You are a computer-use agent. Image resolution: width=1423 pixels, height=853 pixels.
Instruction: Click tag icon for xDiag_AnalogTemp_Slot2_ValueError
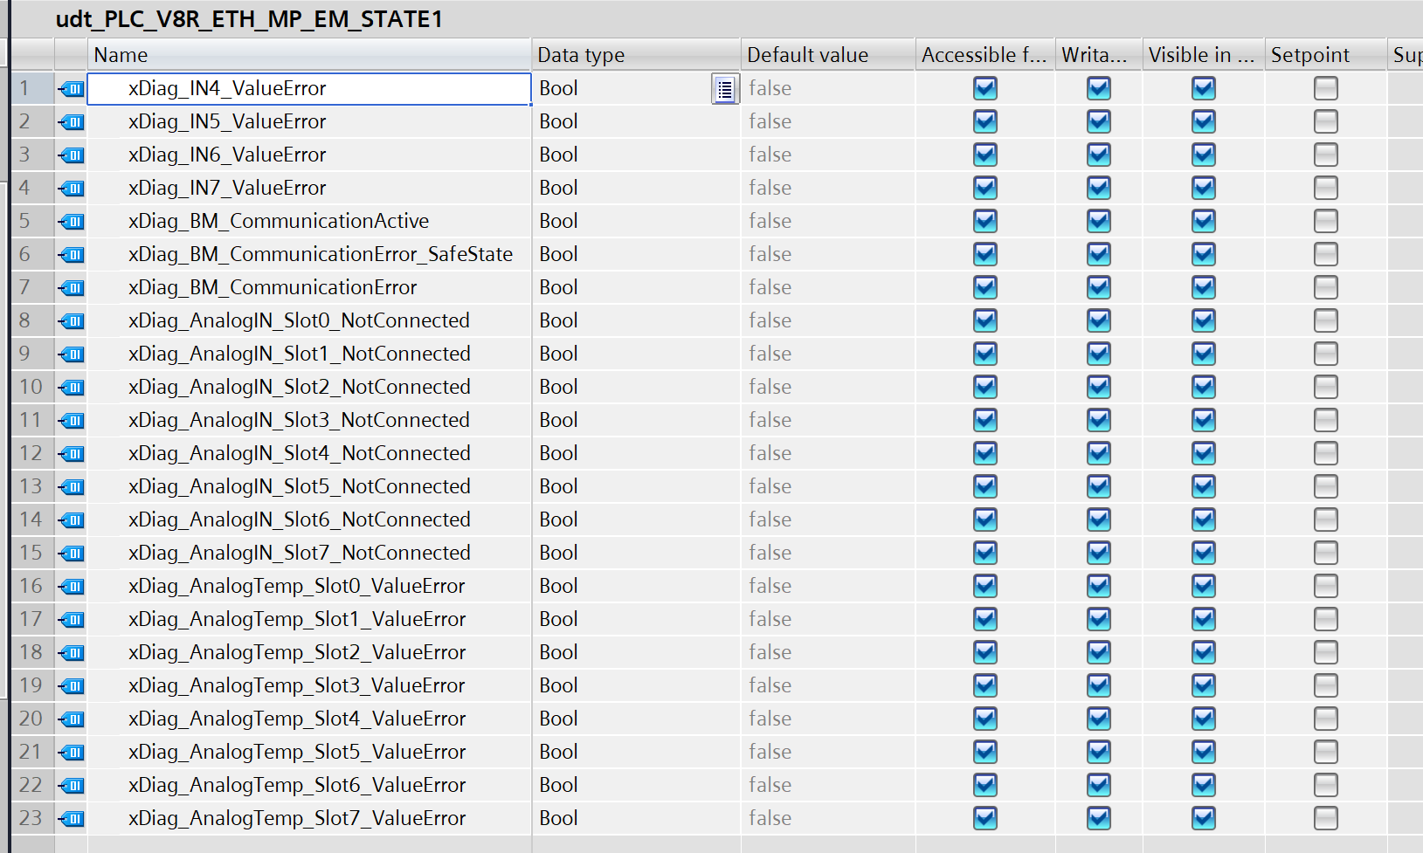pos(72,653)
